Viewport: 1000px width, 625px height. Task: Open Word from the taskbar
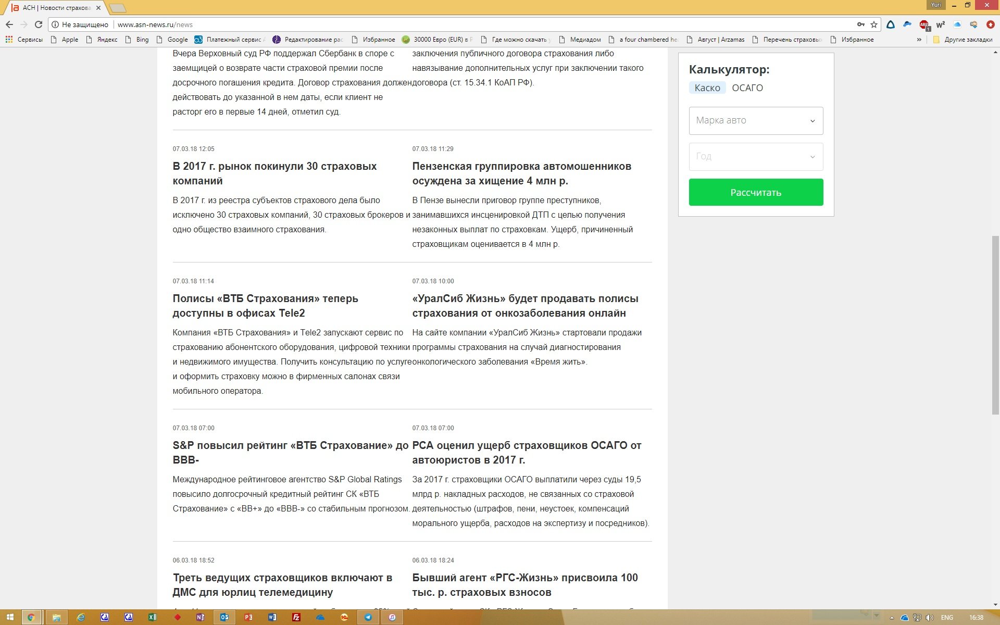point(272,617)
